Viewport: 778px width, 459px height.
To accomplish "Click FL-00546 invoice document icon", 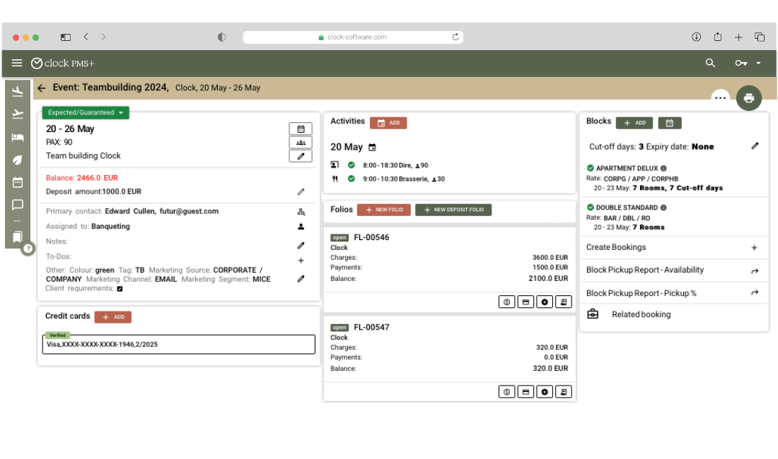I will (x=564, y=302).
